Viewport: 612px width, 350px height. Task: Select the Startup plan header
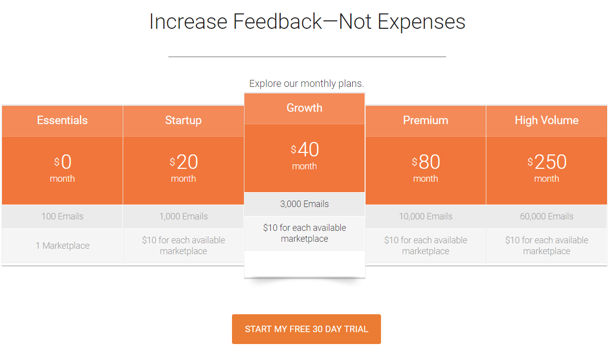coord(183,120)
